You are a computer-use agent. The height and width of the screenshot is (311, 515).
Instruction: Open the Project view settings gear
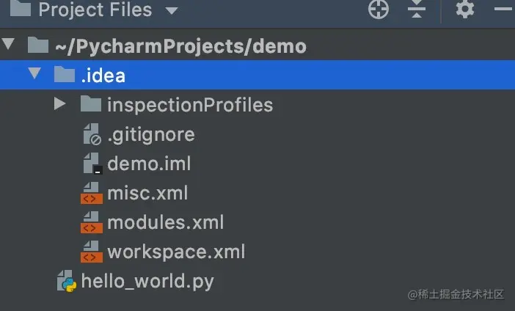[x=465, y=10]
